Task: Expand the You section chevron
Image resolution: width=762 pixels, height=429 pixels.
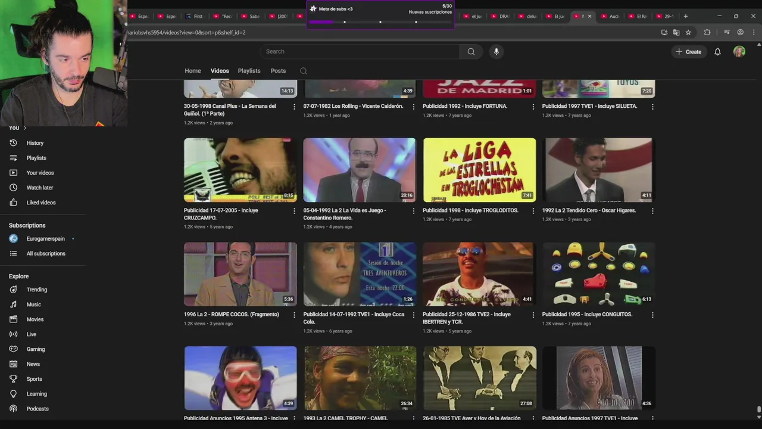Action: pyautogui.click(x=24, y=128)
